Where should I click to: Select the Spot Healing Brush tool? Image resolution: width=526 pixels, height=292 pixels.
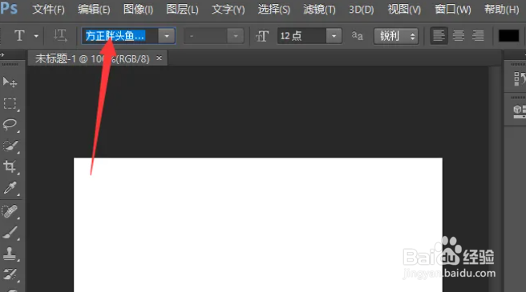(10, 211)
